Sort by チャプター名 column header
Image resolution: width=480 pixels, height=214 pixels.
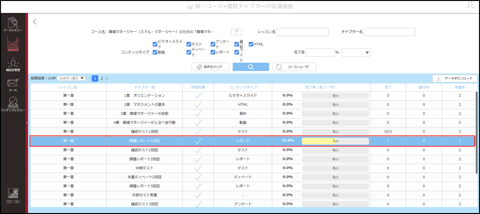click(144, 87)
